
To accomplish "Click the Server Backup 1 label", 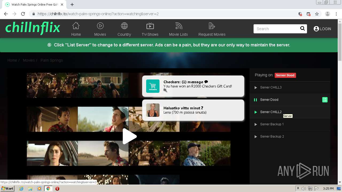I will point(272,124).
